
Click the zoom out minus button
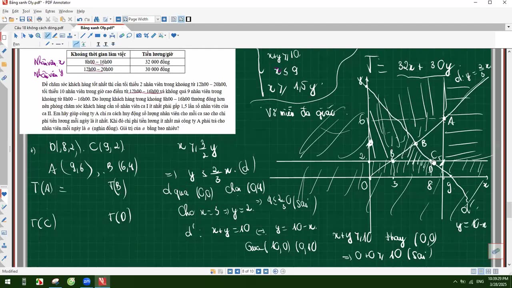click(x=118, y=19)
